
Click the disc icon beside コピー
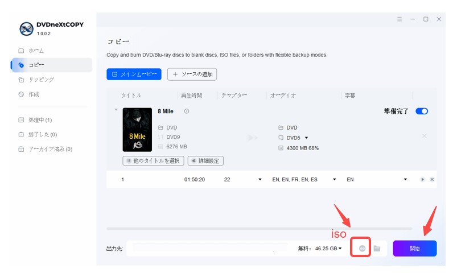(21, 65)
